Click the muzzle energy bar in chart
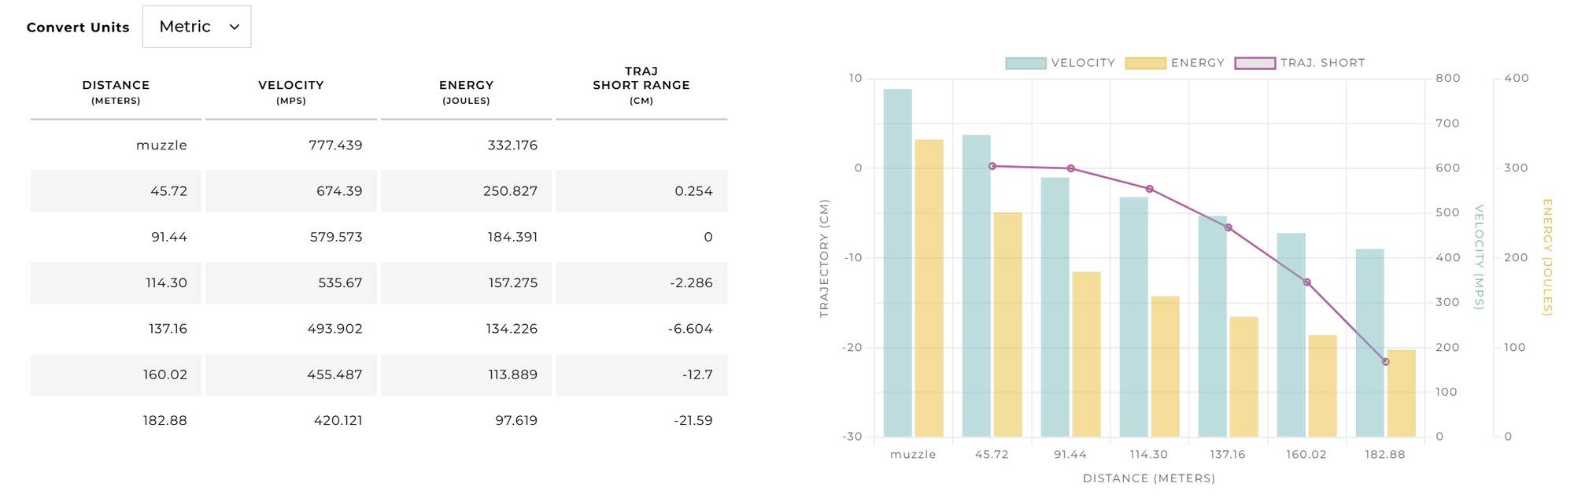This screenshot has width=1574, height=498. (929, 288)
